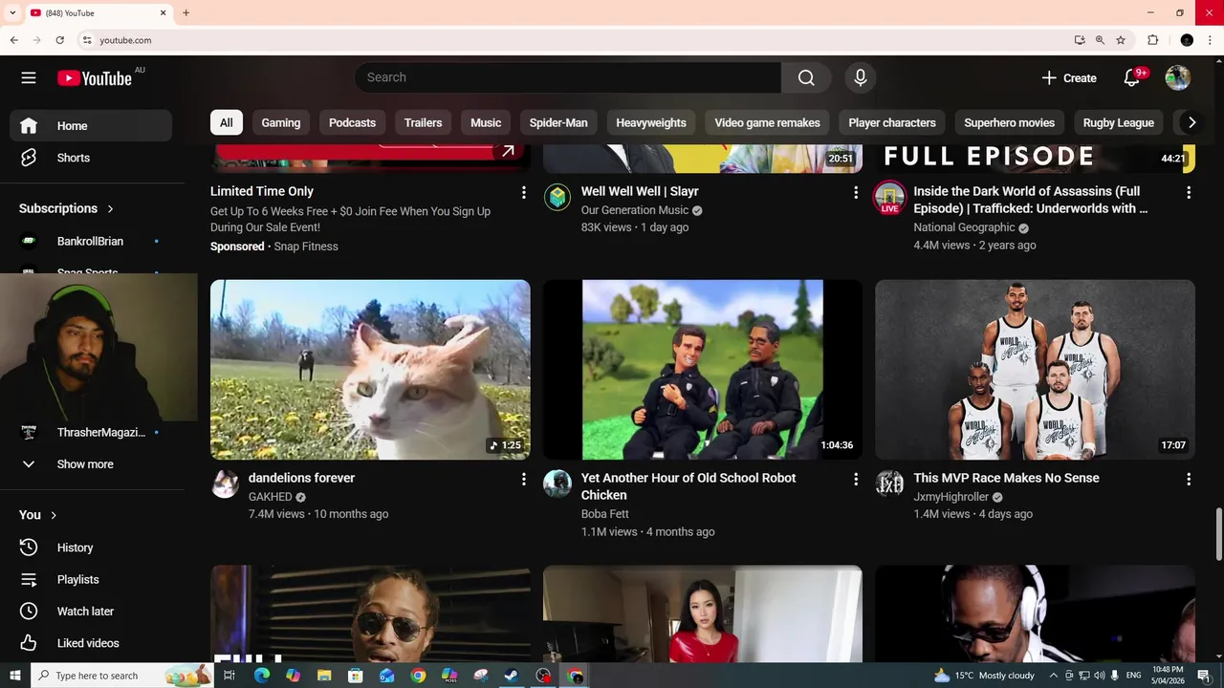The image size is (1224, 688).
Task: Select the Music filter chip
Action: [486, 122]
